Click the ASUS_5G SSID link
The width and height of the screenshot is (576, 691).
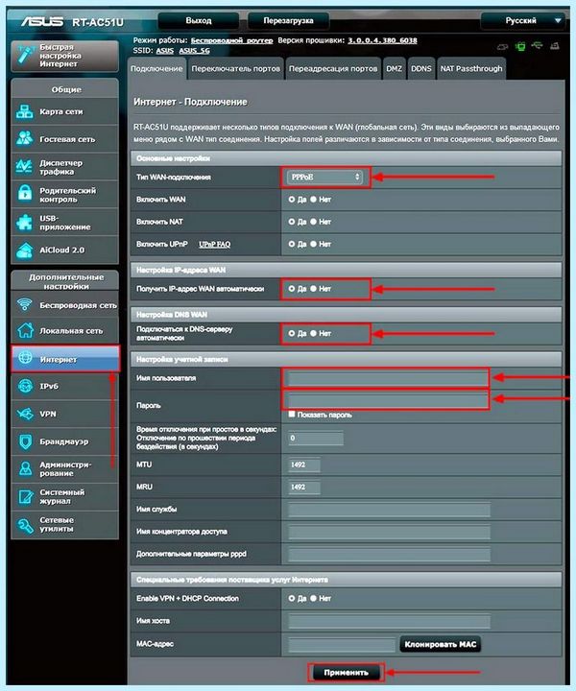click(x=194, y=51)
